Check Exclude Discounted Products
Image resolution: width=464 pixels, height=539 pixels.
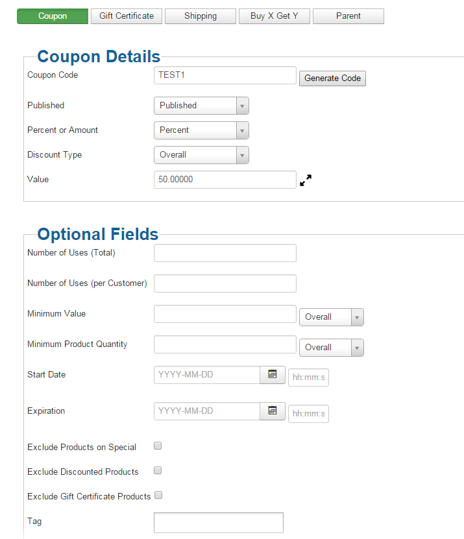[x=158, y=471]
